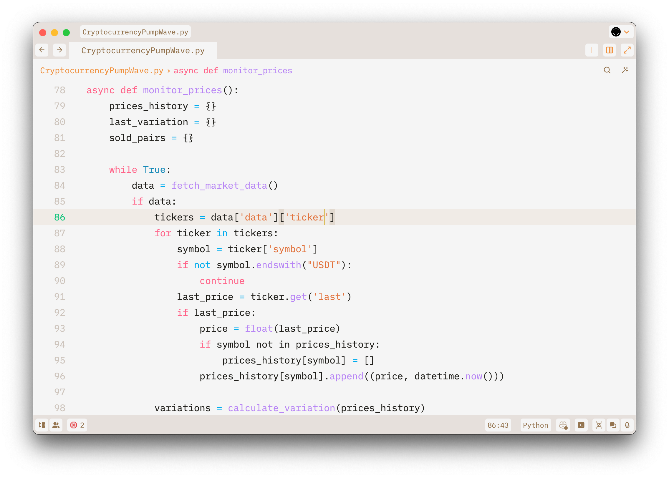Select the CryptocurrencyPumpWave.py tab
This screenshot has width=669, height=478.
tap(143, 50)
